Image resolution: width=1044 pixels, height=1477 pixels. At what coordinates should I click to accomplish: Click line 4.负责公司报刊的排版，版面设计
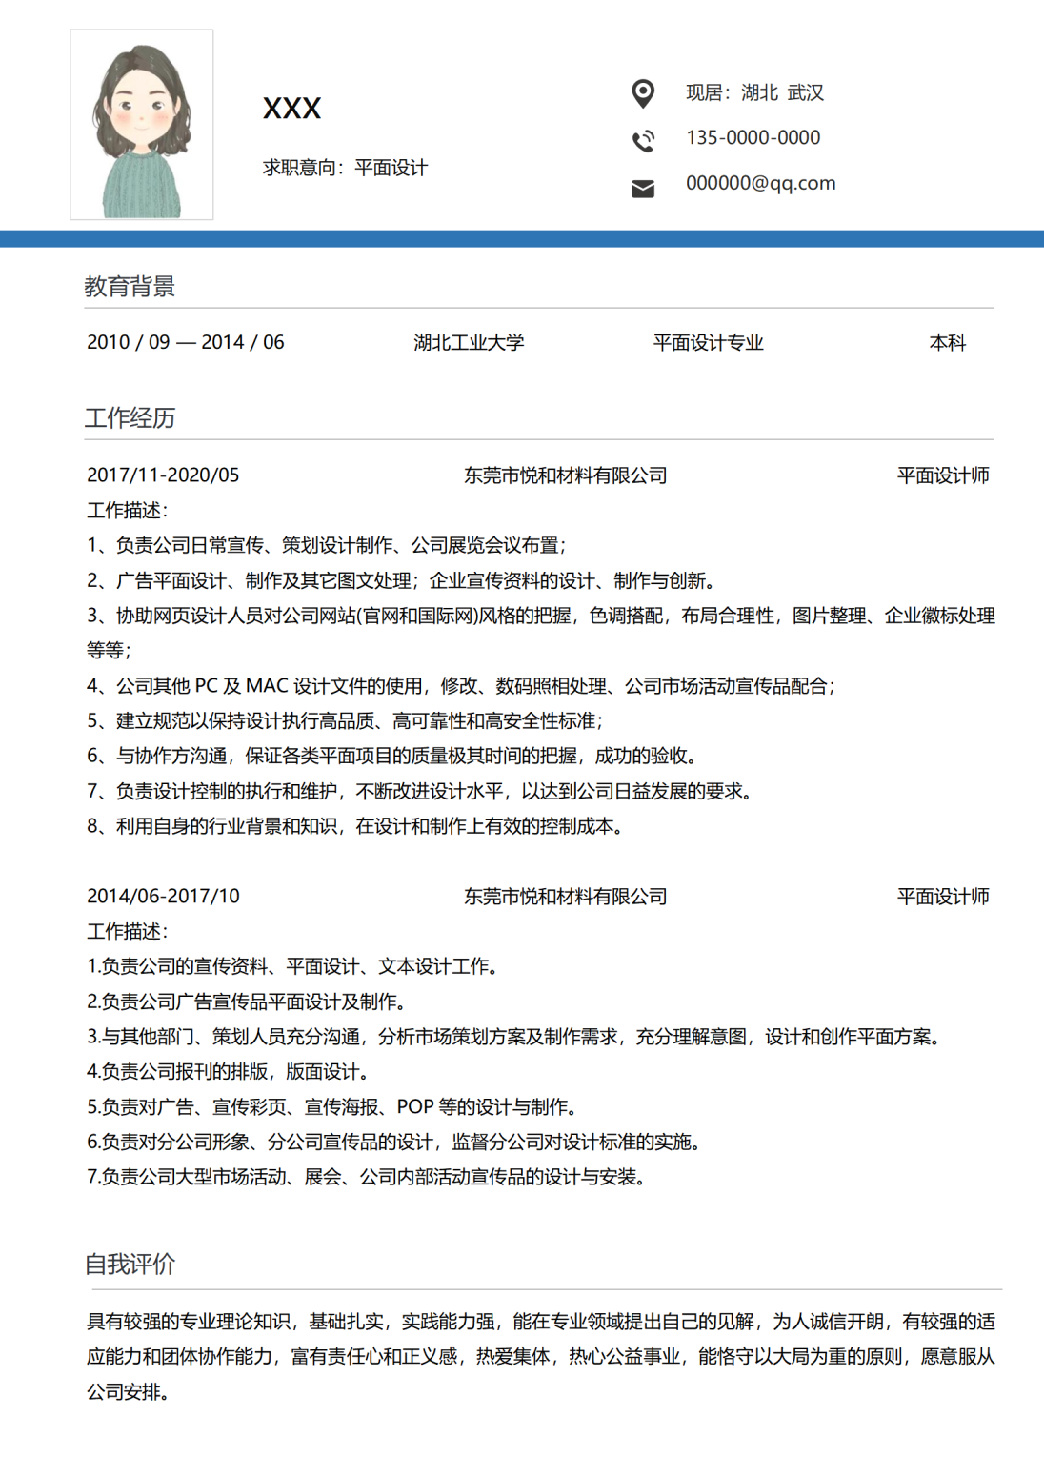pyautogui.click(x=229, y=1071)
